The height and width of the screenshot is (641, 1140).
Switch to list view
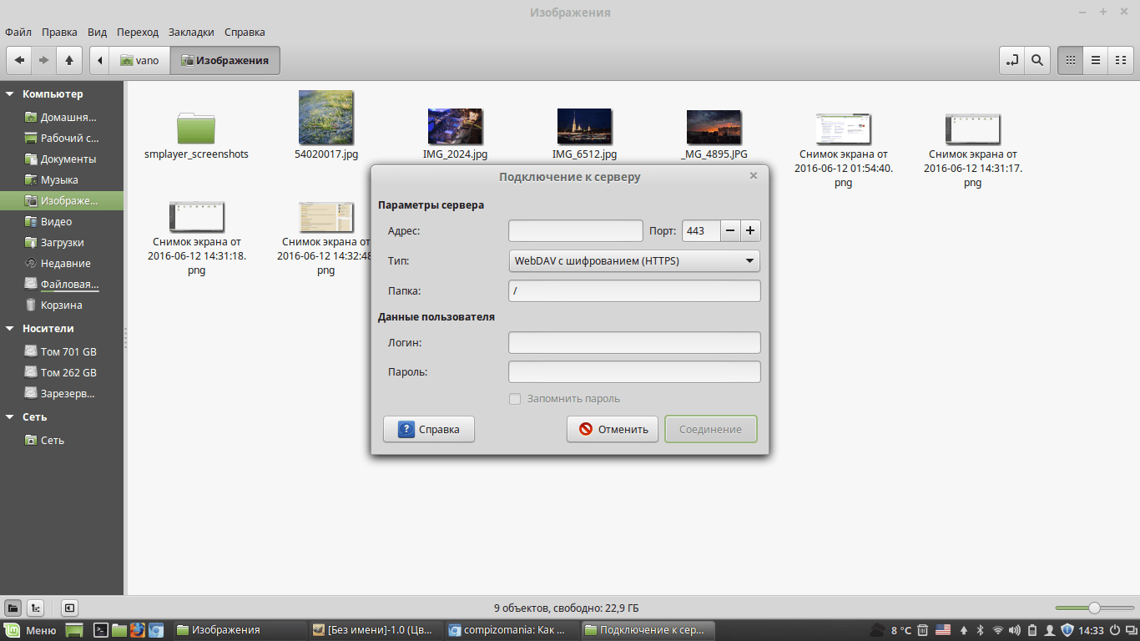point(1095,60)
